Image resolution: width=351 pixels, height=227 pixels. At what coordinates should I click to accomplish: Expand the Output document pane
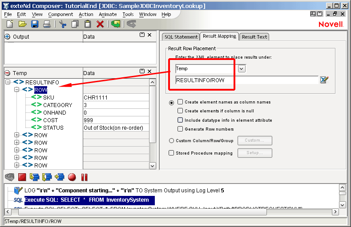pyautogui.click(x=8, y=36)
